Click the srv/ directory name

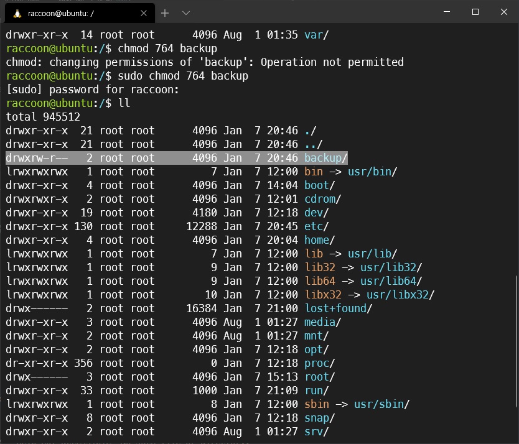click(316, 432)
